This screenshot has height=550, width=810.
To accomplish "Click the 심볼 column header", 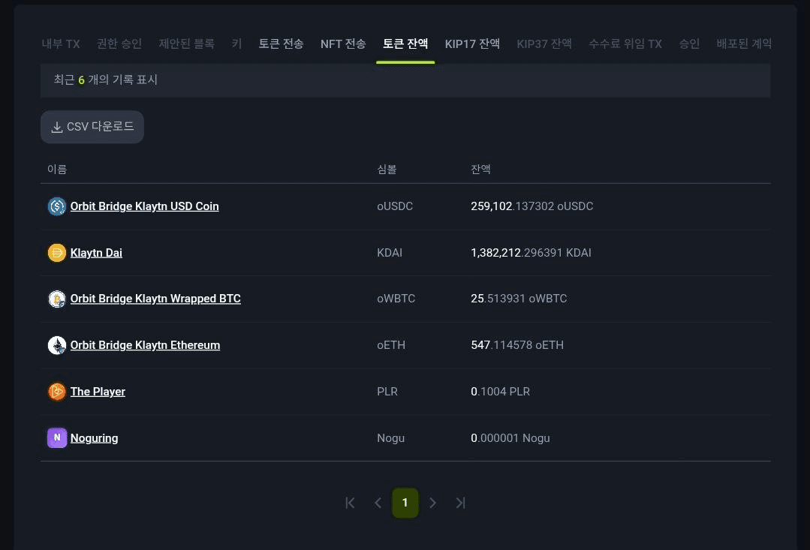I will (x=387, y=170).
